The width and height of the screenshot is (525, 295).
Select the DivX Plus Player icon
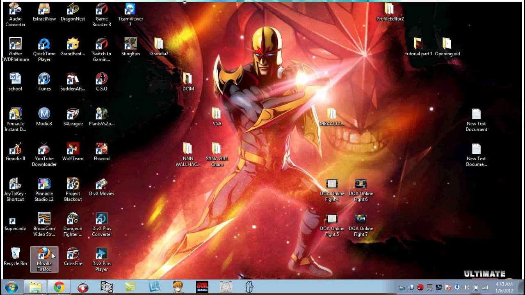tap(102, 259)
